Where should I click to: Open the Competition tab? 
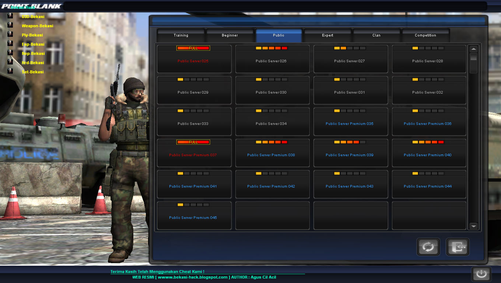pyautogui.click(x=425, y=35)
